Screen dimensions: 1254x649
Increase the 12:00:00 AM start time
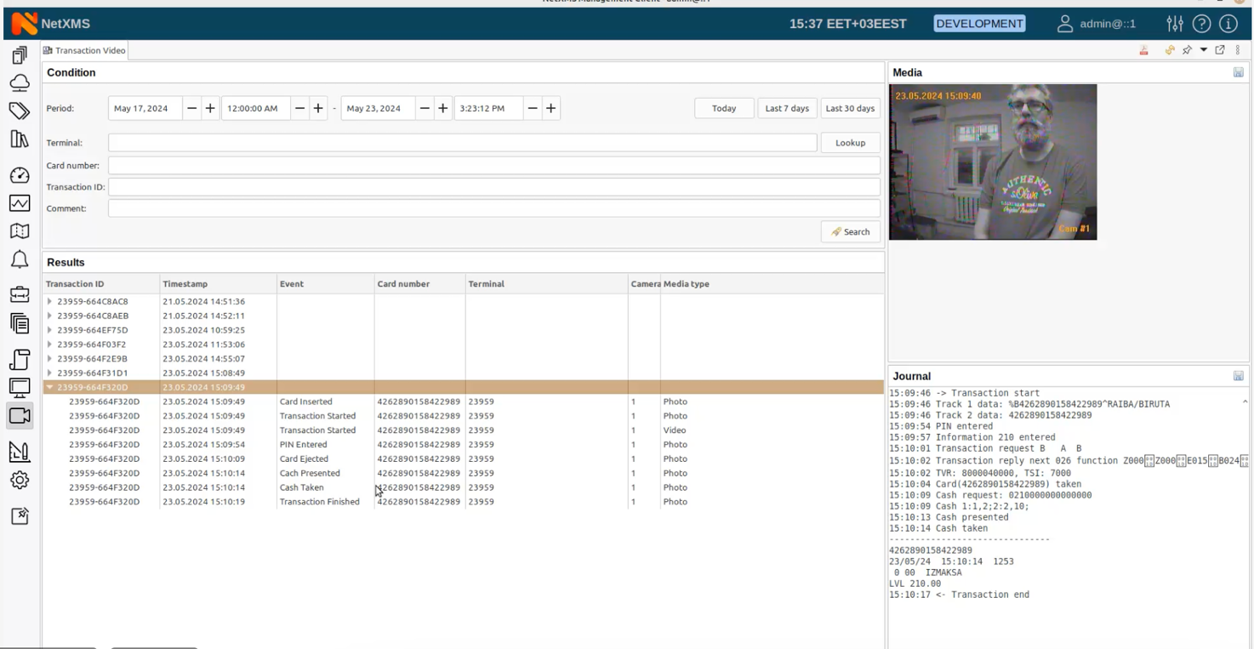tap(318, 108)
